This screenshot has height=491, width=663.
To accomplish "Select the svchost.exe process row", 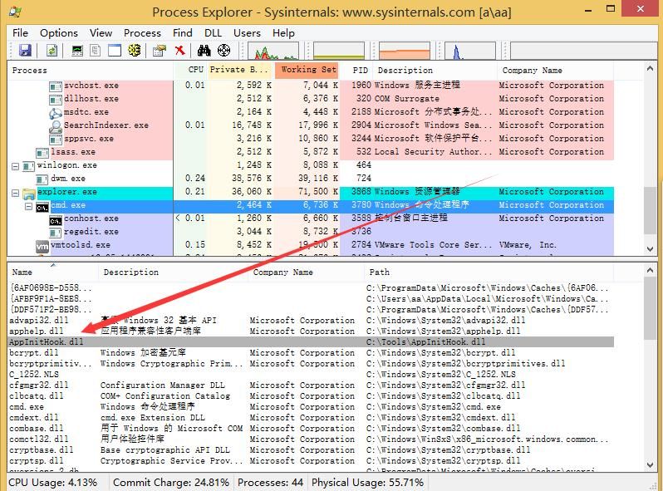I will click(x=311, y=86).
